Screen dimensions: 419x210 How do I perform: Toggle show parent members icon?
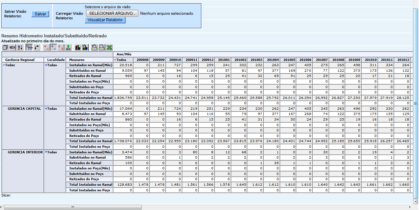[30, 47]
